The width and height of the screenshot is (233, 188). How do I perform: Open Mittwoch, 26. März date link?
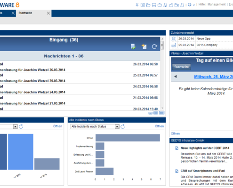[x=214, y=77]
